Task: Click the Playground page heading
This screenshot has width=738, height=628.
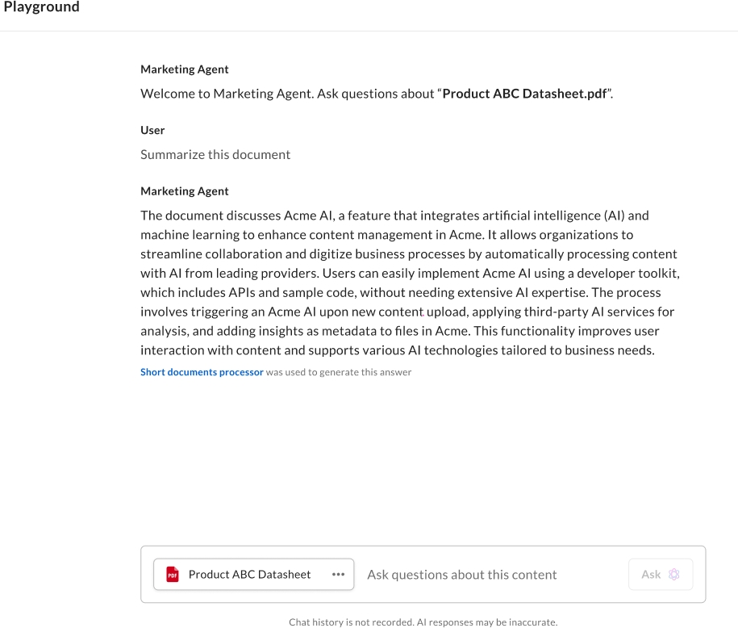Action: point(42,7)
